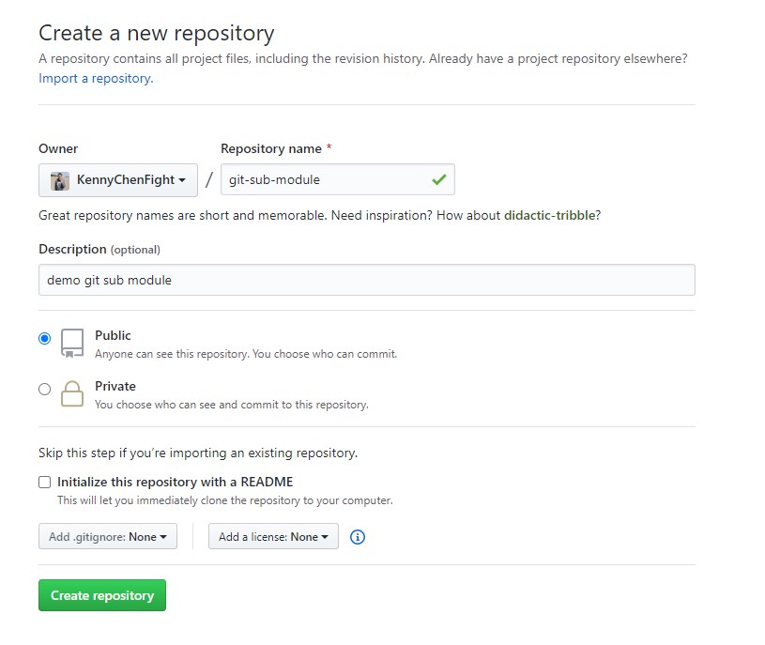This screenshot has width=765, height=645.
Task: Open the Add .gitignore: None dropdown
Action: 107,536
